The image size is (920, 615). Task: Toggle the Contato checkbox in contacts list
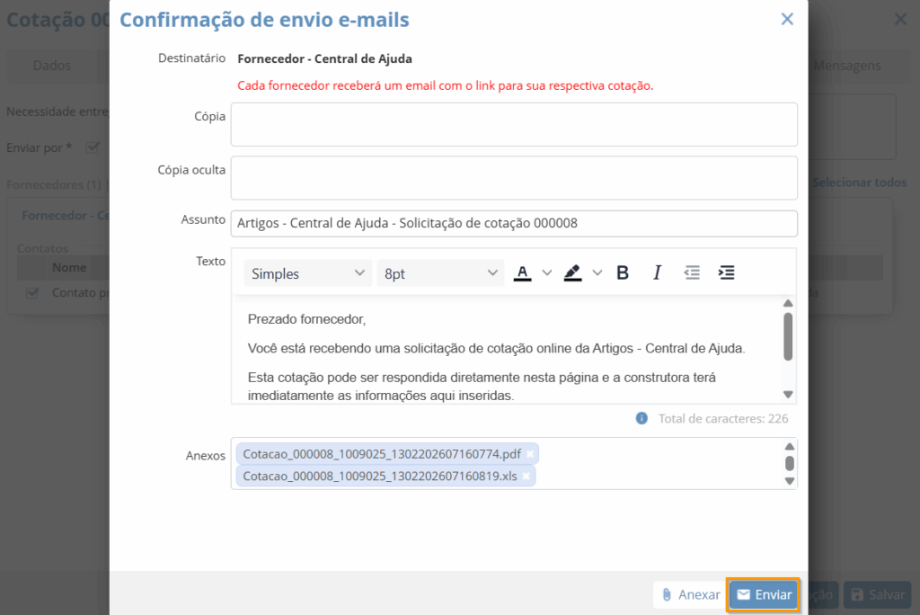pyautogui.click(x=33, y=292)
